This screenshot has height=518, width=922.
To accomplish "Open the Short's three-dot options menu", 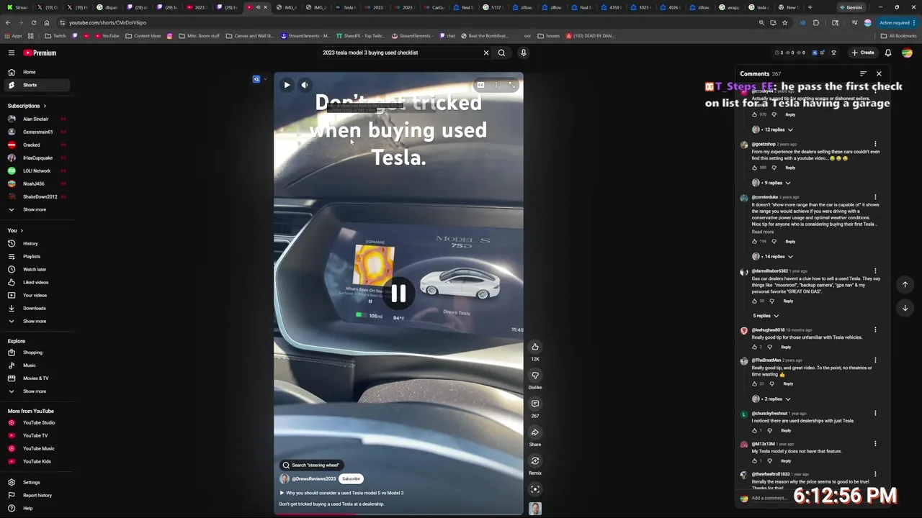I will click(x=496, y=85).
